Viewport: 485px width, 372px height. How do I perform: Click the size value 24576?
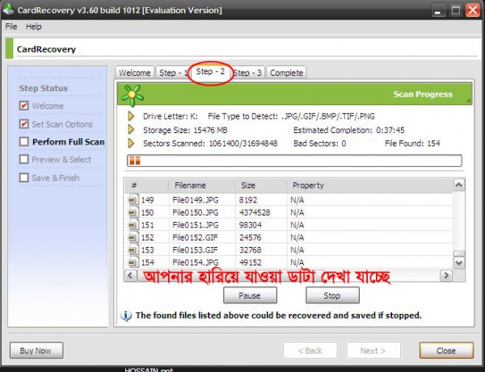(251, 237)
